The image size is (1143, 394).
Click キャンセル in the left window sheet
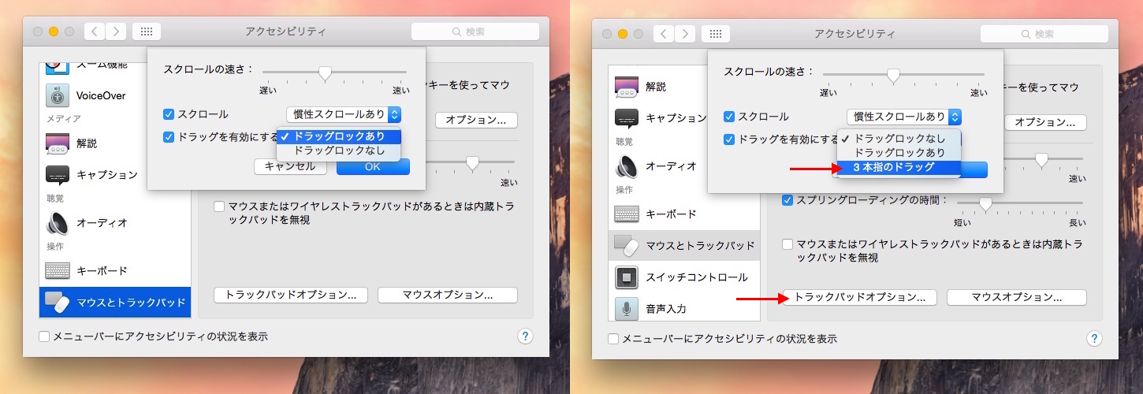[x=289, y=166]
